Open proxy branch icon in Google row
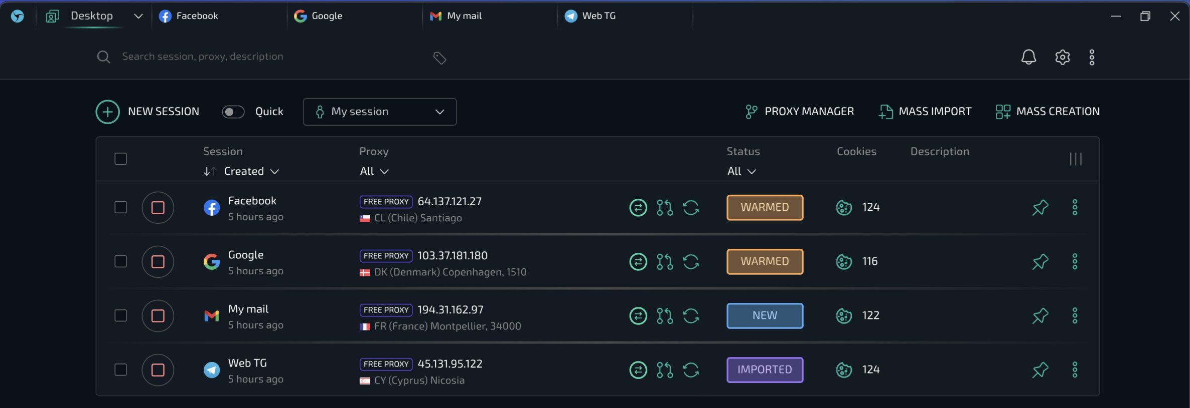Screen dimensions: 1190x408 (665, 261)
